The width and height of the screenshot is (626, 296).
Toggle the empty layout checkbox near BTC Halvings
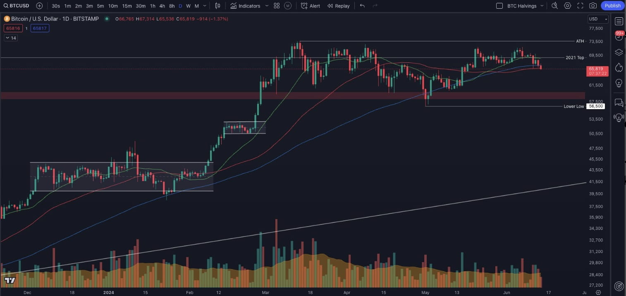499,6
